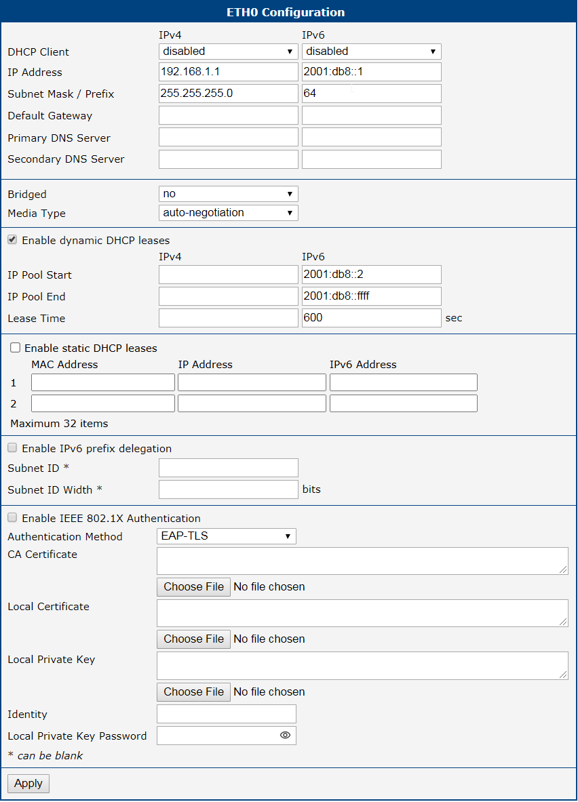Click IPv6 Address field in static row 1
578x802 pixels.
404,382
